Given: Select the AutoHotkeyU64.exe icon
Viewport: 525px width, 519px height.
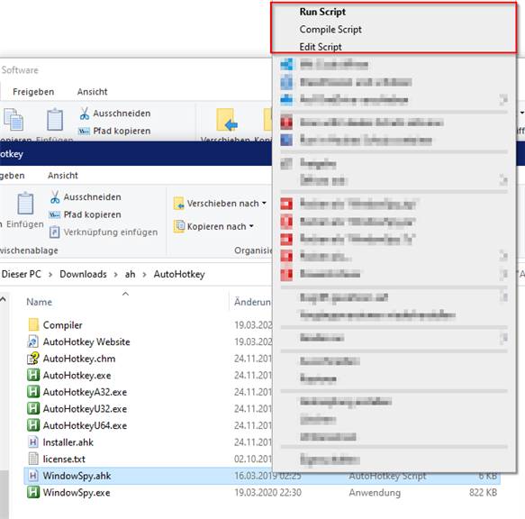Looking at the screenshot, I should 33,425.
